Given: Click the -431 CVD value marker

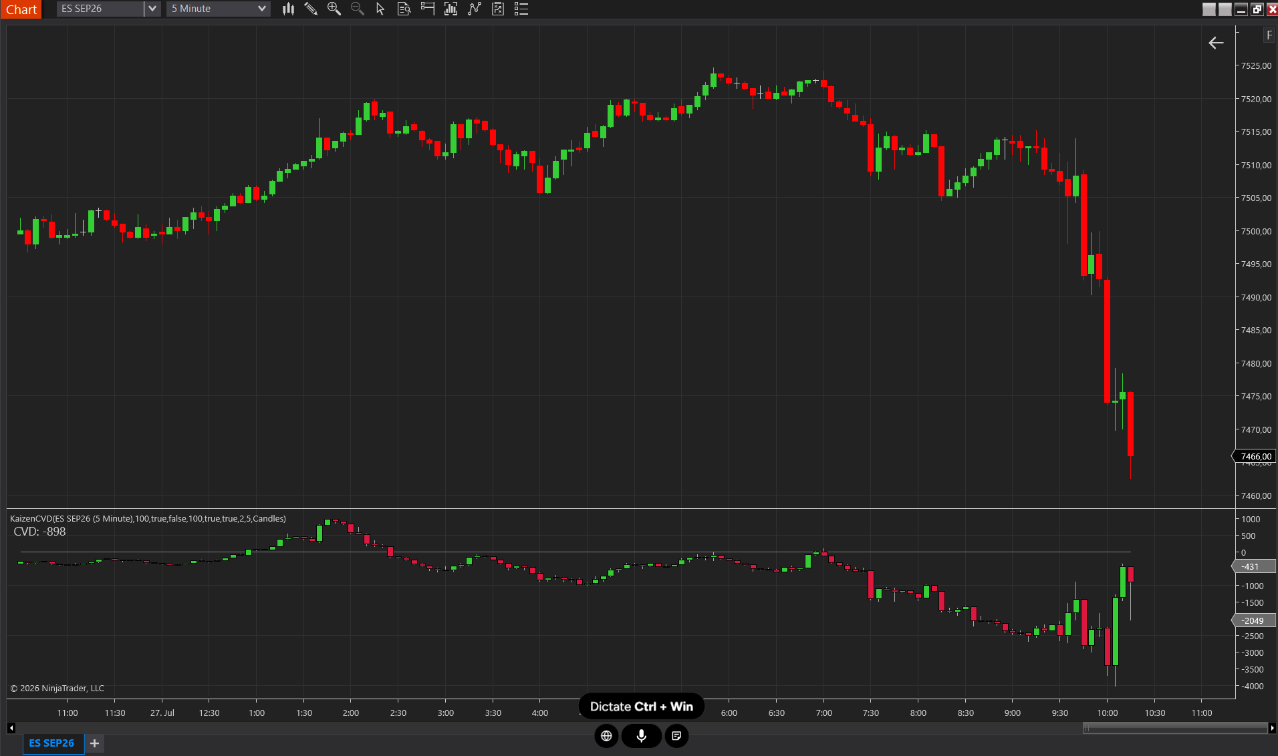Looking at the screenshot, I should click(x=1254, y=566).
